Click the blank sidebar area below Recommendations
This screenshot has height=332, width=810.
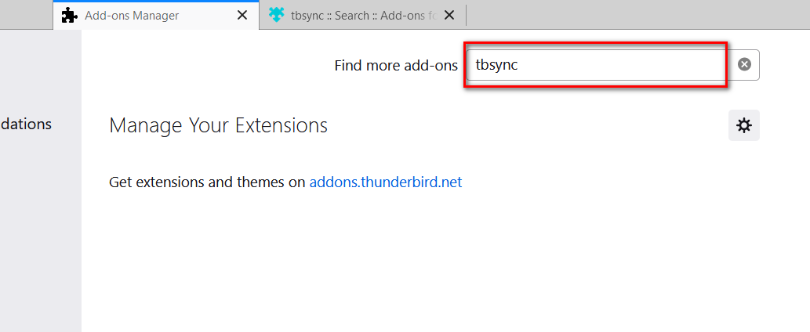40,232
